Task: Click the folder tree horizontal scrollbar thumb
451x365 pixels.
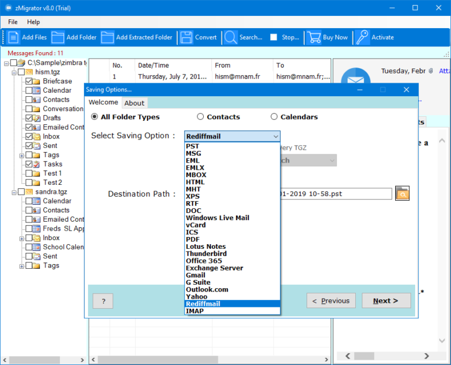Action: click(x=35, y=360)
